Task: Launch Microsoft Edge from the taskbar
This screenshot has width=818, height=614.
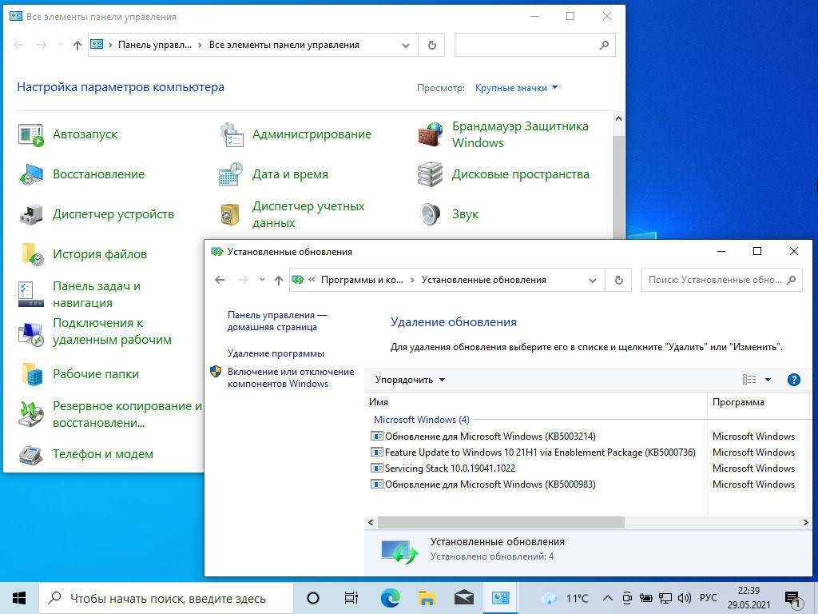Action: tap(390, 598)
